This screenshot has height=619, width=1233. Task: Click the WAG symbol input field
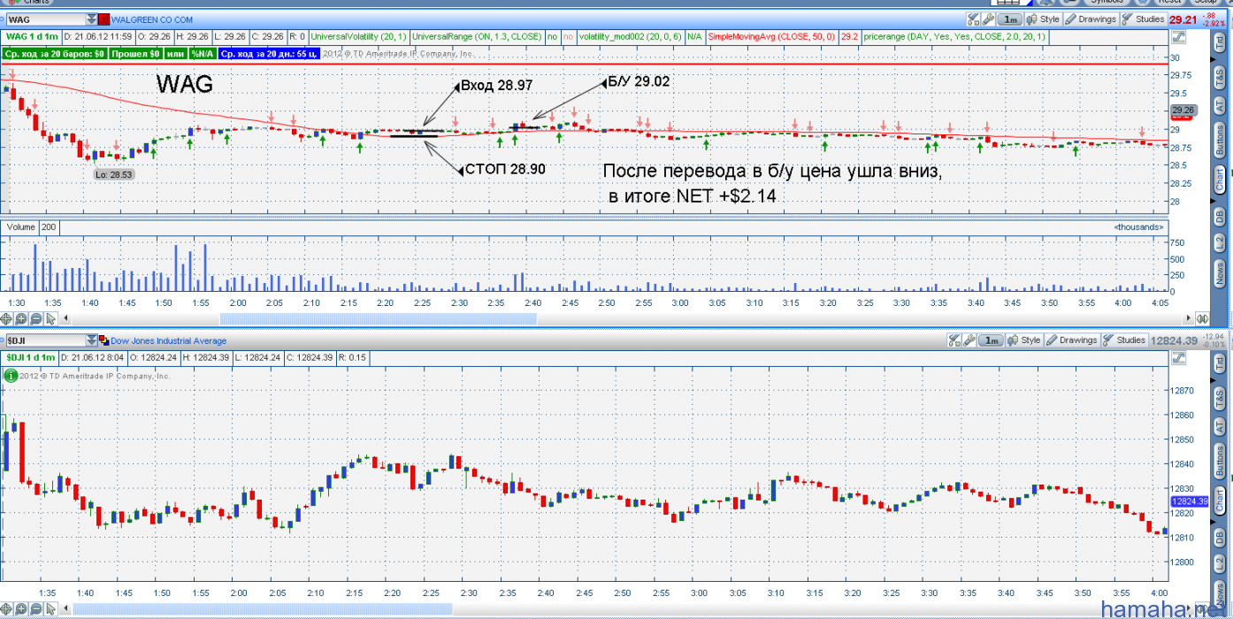(46, 19)
